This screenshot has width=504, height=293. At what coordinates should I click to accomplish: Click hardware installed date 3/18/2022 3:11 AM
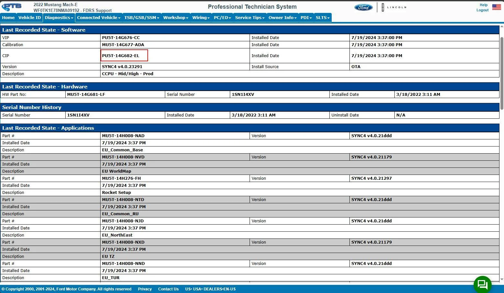coord(418,94)
